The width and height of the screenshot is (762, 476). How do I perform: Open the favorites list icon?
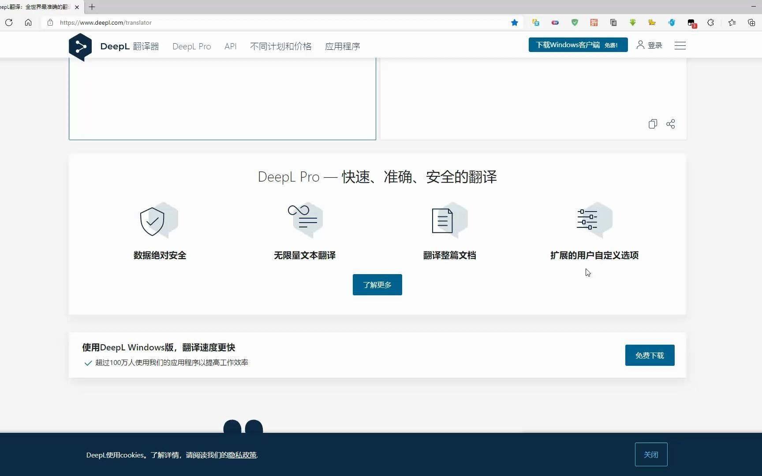click(x=732, y=22)
